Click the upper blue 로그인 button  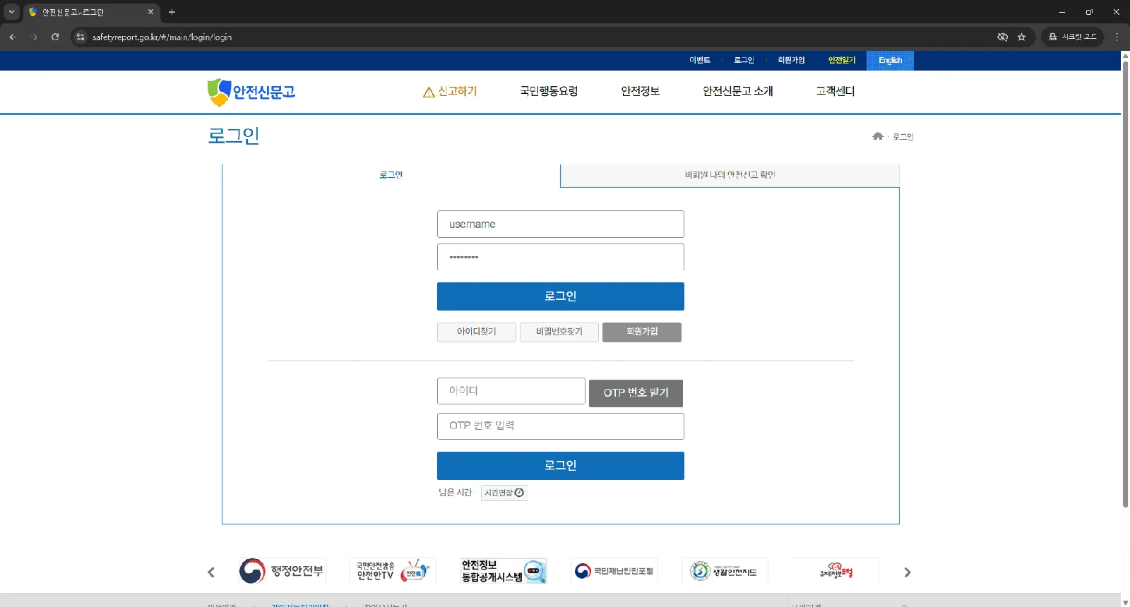click(x=561, y=296)
